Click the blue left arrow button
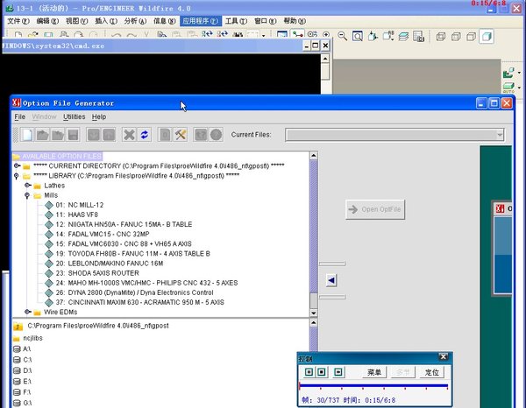 coord(331,280)
